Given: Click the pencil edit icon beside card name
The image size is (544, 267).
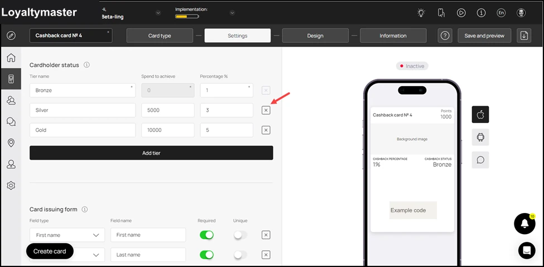Looking at the screenshot, I should pos(11,36).
